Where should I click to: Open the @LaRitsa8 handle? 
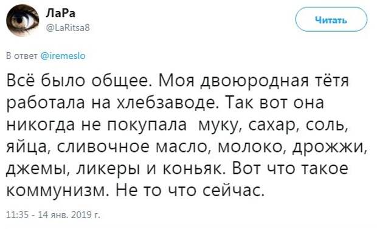click(x=67, y=28)
